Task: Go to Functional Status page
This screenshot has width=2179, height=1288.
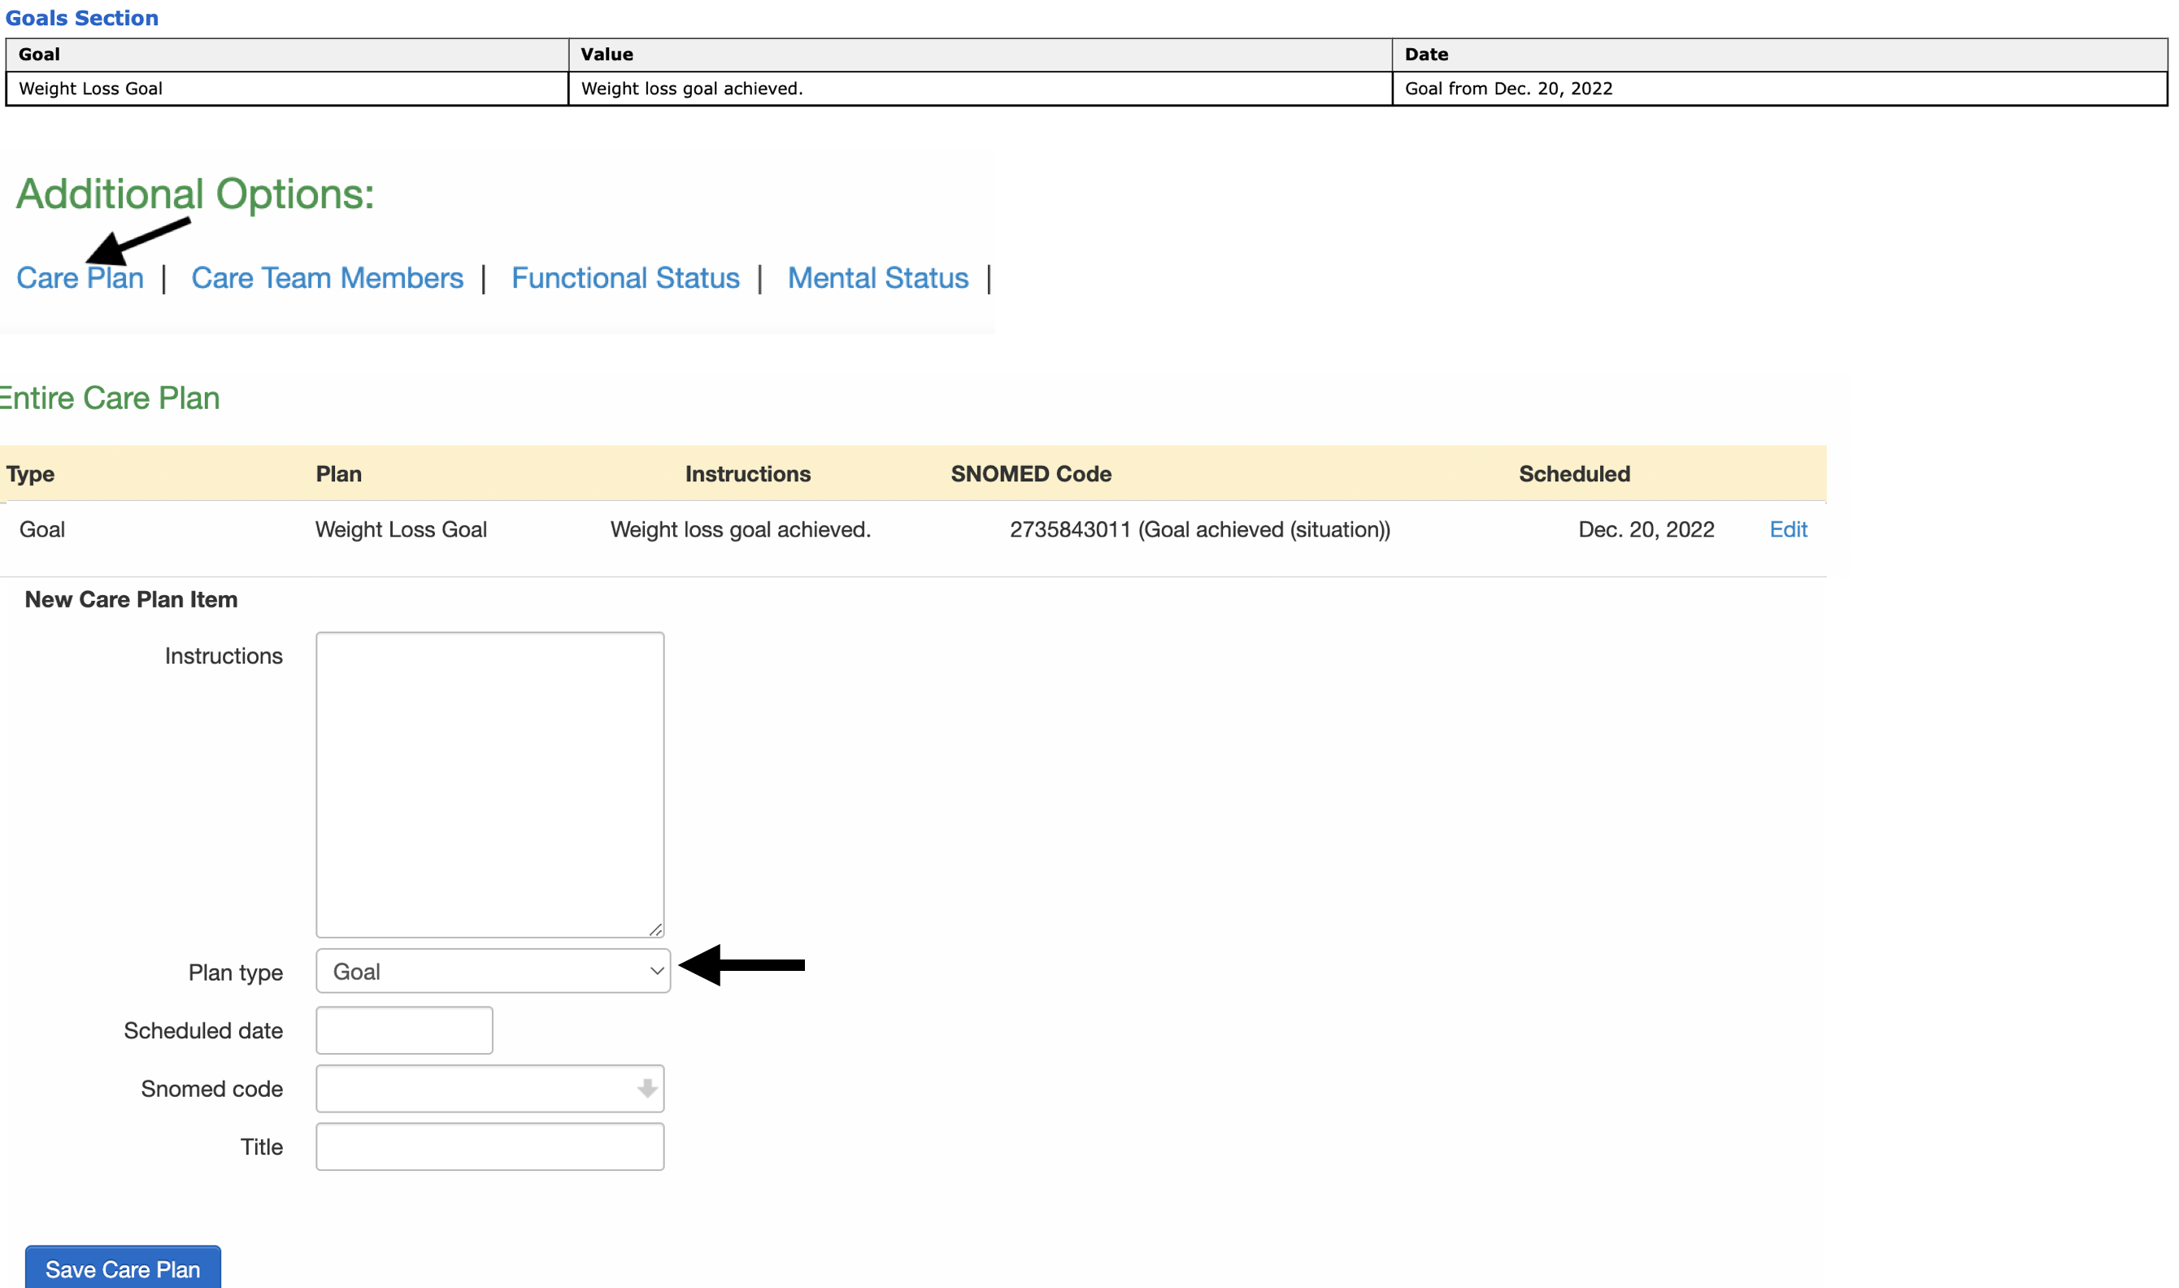Action: click(x=624, y=278)
